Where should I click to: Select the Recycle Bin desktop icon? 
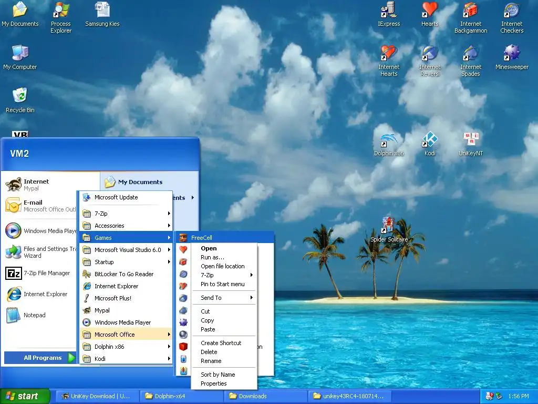tap(20, 100)
